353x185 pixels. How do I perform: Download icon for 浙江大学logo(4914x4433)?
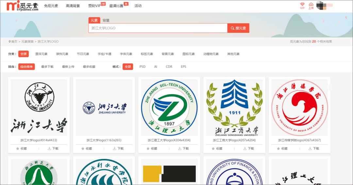[x=49, y=148]
